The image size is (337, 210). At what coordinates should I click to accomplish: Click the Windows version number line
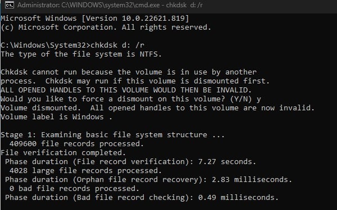95,18
